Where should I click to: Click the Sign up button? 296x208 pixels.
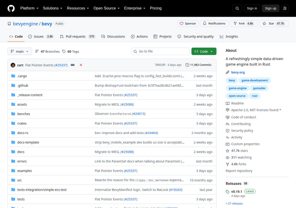271,8
